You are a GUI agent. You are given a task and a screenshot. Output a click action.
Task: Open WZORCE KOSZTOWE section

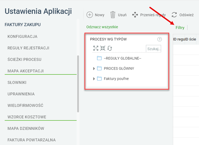27,117
